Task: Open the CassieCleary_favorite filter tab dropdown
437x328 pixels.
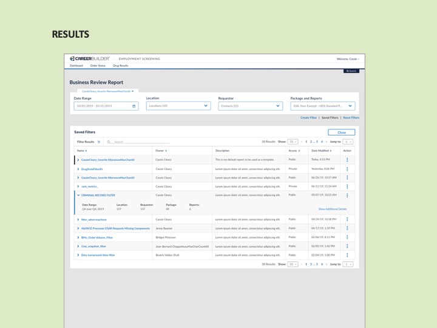Action: coord(108,91)
